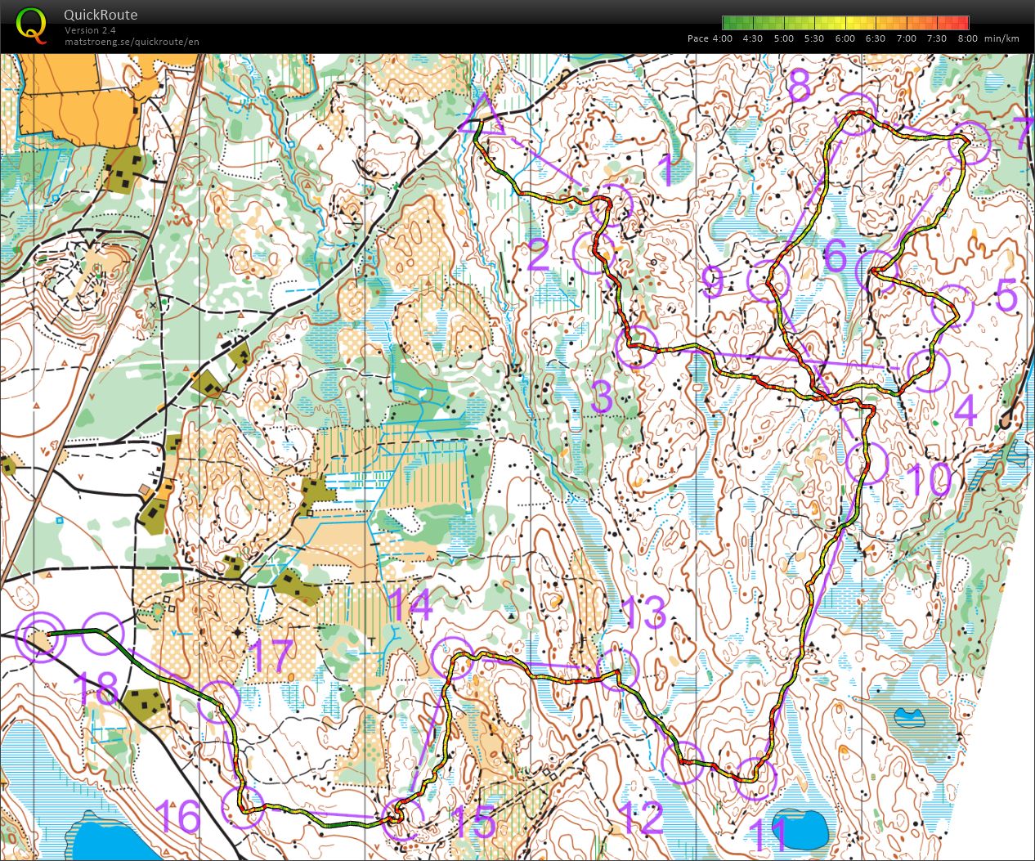Select control circle 17 on the map
Image resolution: width=1035 pixels, height=861 pixels.
[x=219, y=701]
